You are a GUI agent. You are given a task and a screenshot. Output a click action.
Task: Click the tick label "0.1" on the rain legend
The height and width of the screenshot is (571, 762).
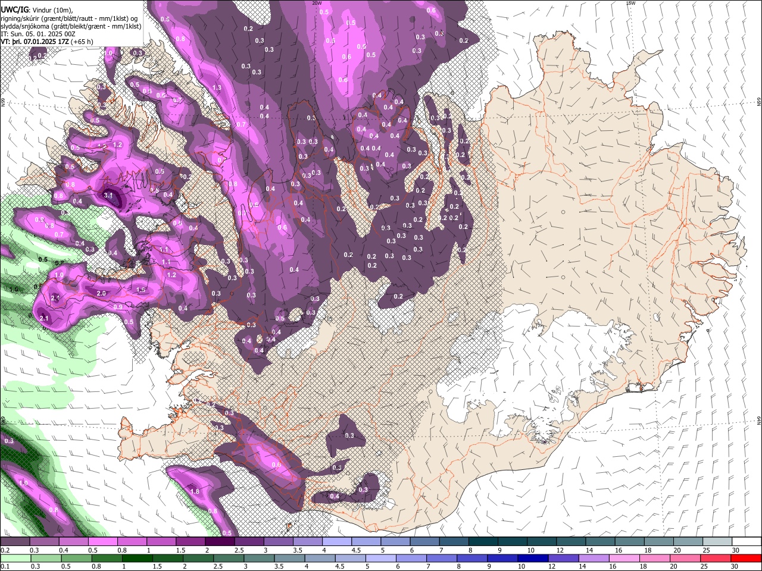pyautogui.click(x=5, y=567)
